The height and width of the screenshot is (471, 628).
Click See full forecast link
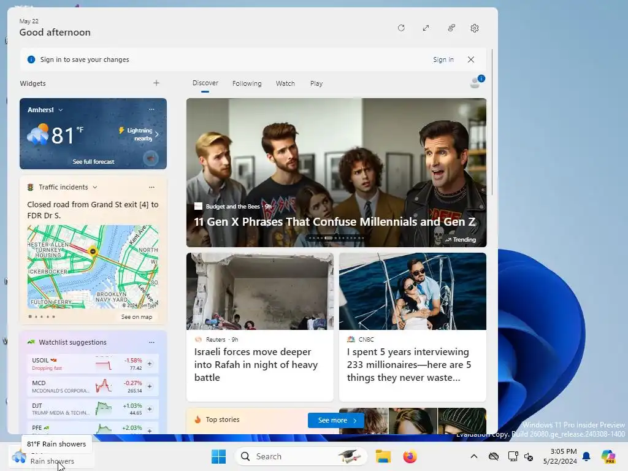click(x=93, y=161)
